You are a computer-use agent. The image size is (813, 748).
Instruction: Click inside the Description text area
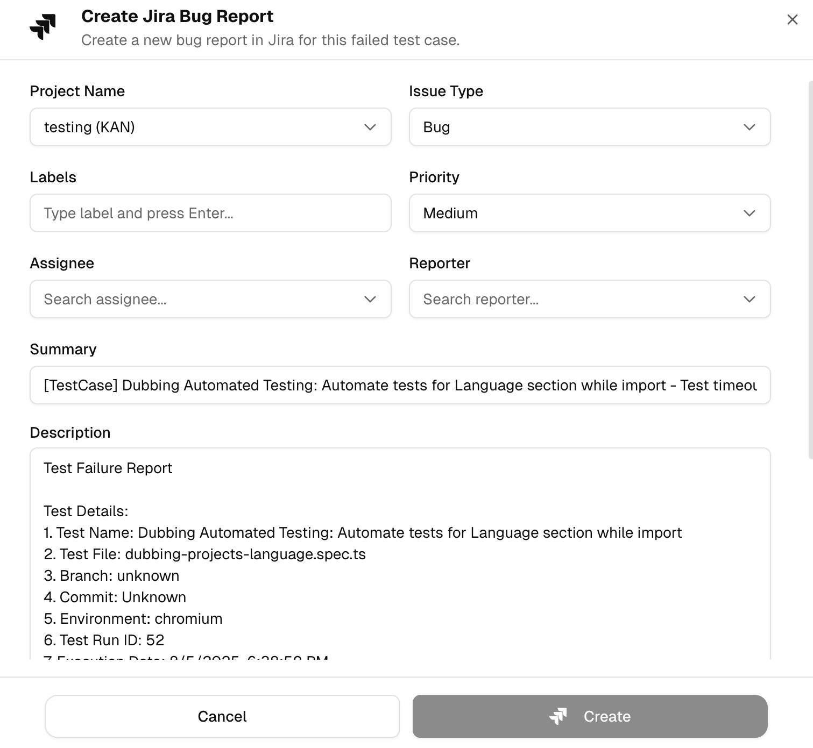pos(400,554)
